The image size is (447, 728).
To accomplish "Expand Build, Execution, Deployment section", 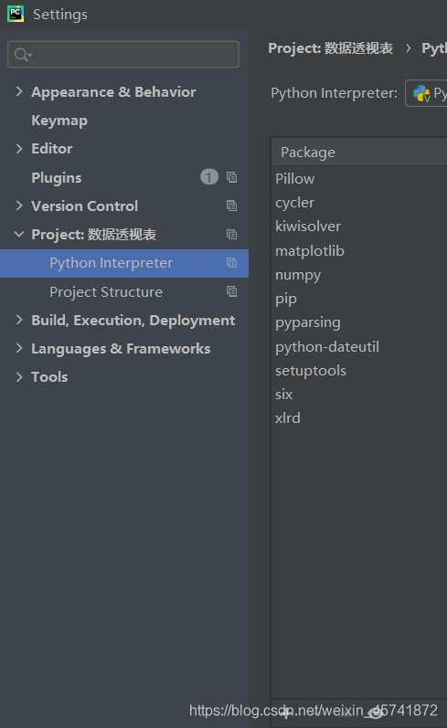I will point(19,320).
